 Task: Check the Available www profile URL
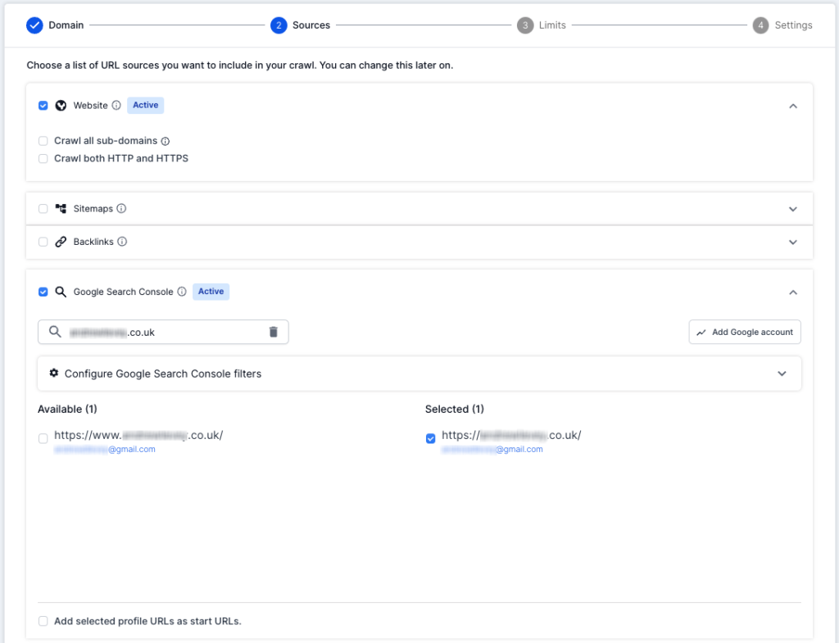[x=43, y=438]
